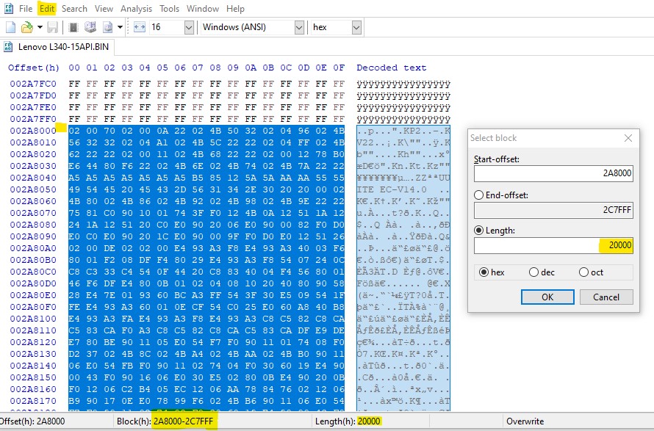Cancel the Select block dialog
The width and height of the screenshot is (654, 431).
tap(606, 297)
